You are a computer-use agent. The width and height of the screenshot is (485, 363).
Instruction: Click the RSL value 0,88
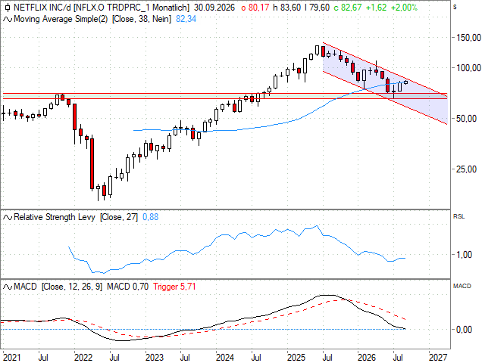point(150,217)
